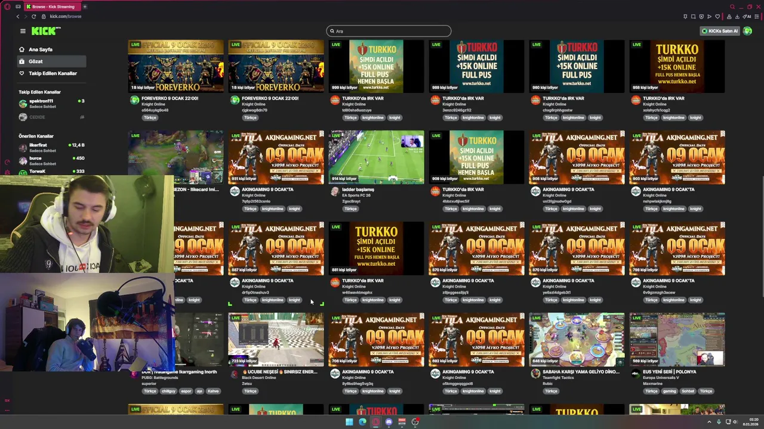Viewport: 764px width, 429px height.
Task: Open Discord from the taskbar
Action: 389,422
